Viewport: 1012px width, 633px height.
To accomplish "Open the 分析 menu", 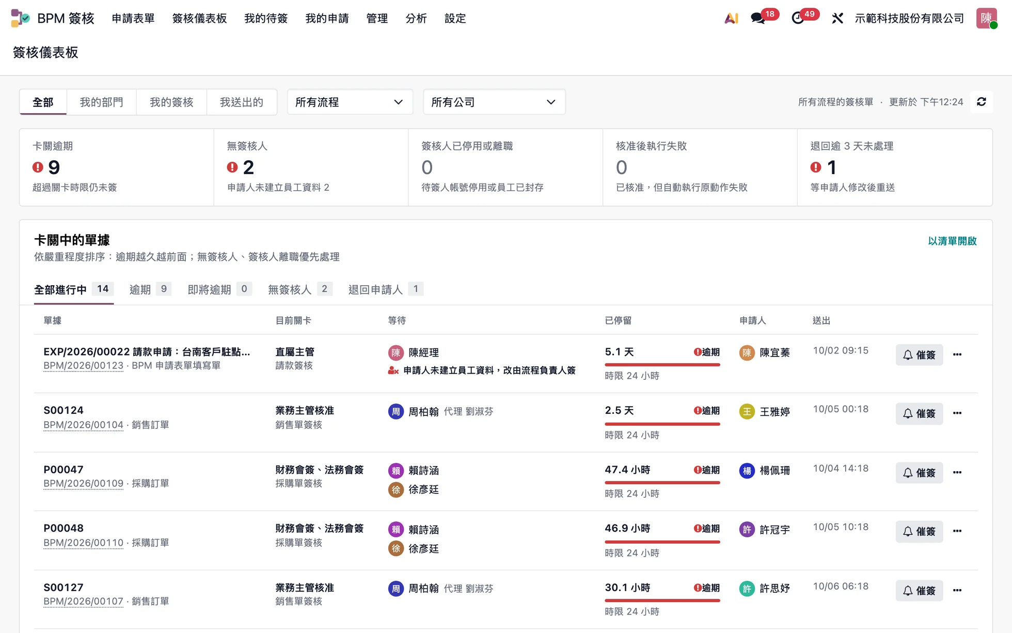I will pos(416,19).
